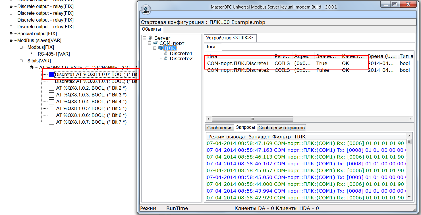Click the Discrete1 tag icon in tree

coord(166,53)
